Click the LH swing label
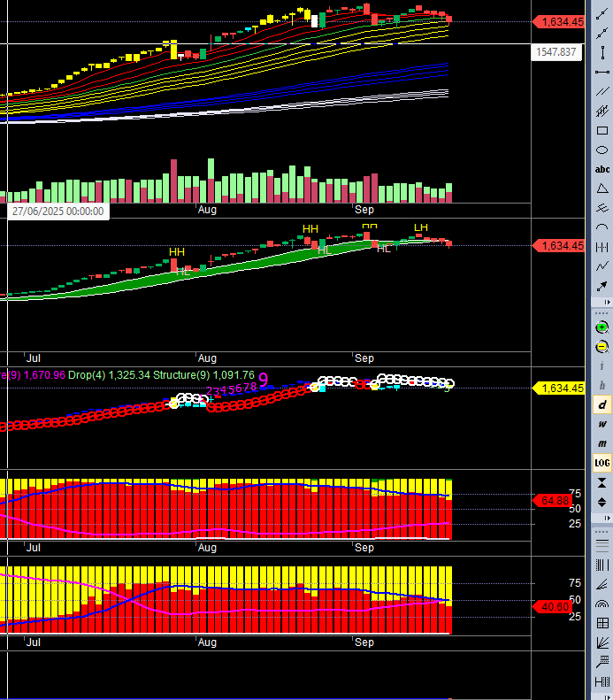This screenshot has width=613, height=700. coord(421,227)
